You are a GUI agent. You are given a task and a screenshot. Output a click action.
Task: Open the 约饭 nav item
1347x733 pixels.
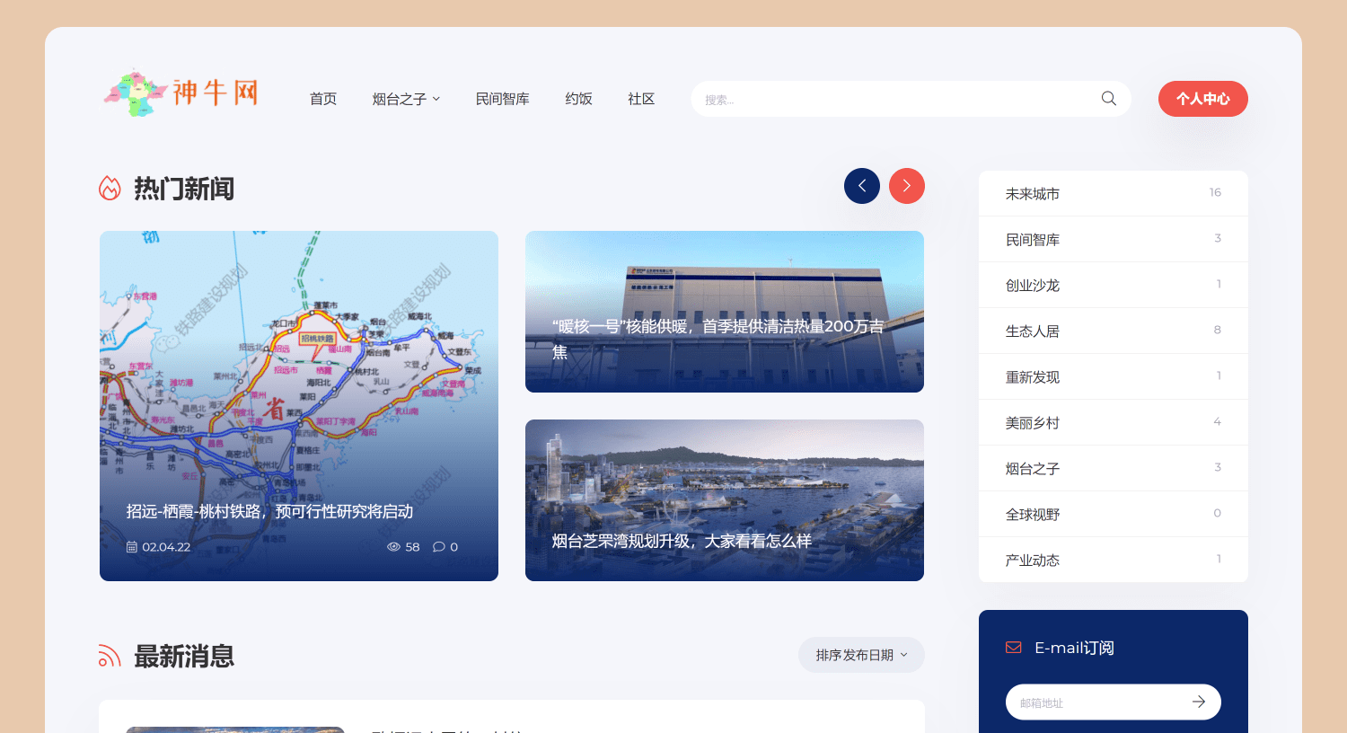pos(578,99)
